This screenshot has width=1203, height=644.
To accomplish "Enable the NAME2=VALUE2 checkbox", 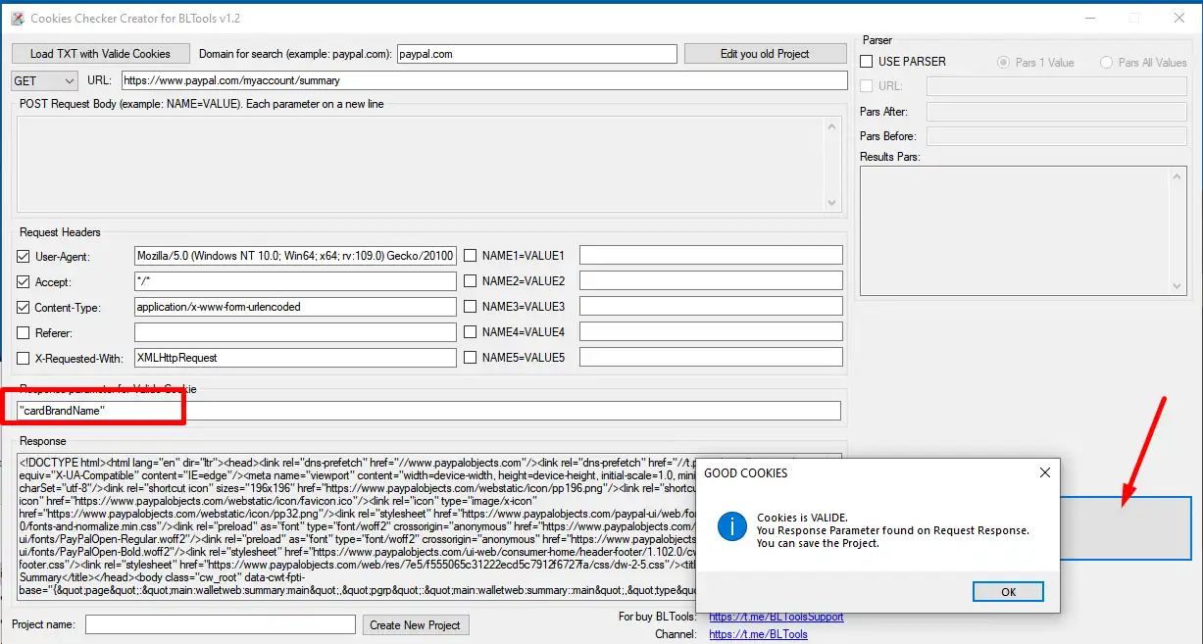I will click(x=471, y=281).
